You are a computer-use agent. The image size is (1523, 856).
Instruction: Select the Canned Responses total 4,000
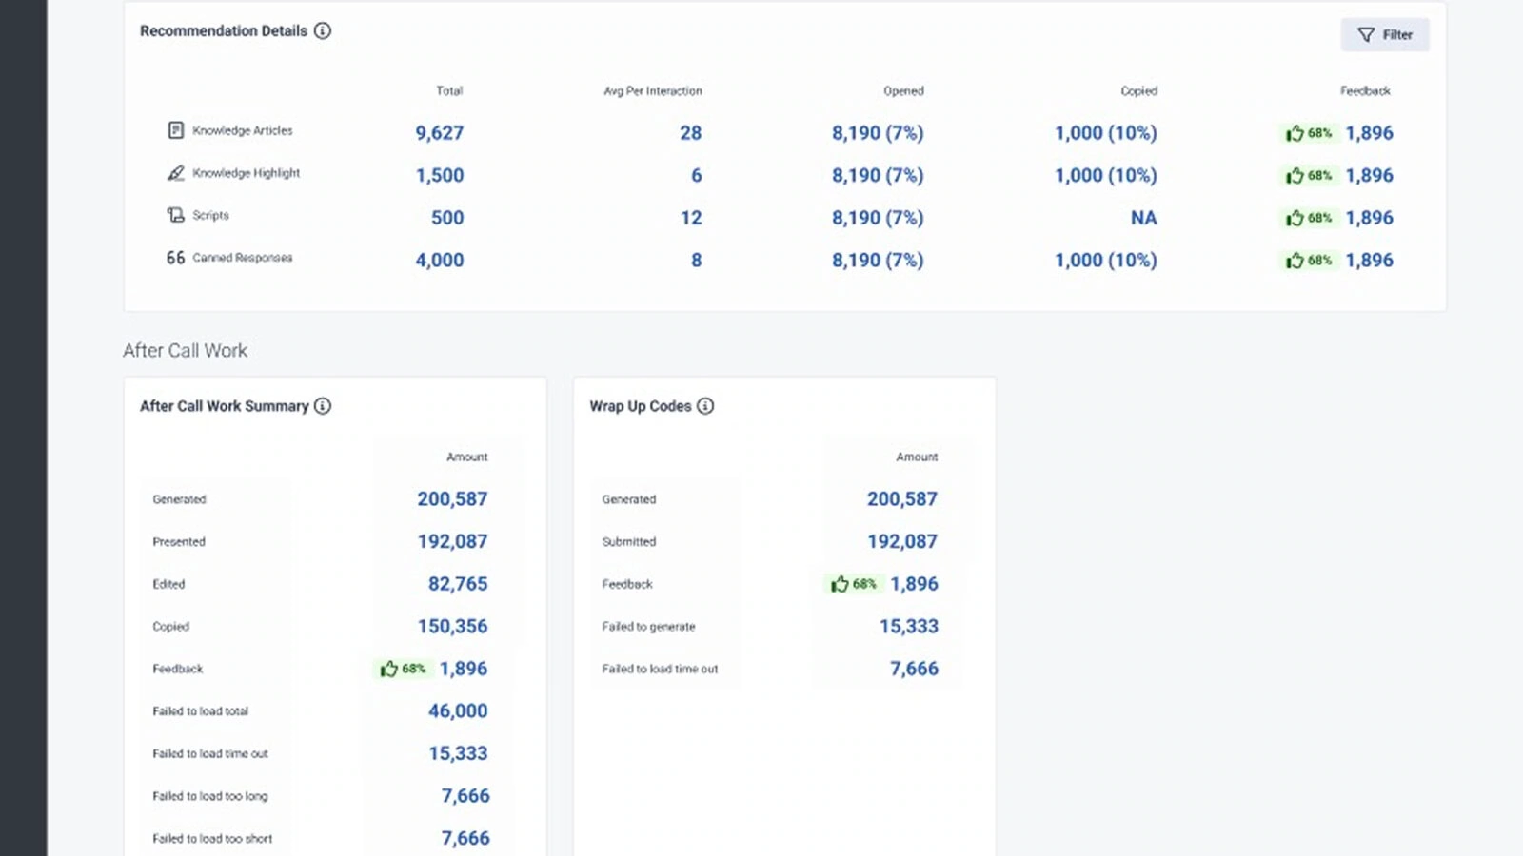click(x=439, y=261)
